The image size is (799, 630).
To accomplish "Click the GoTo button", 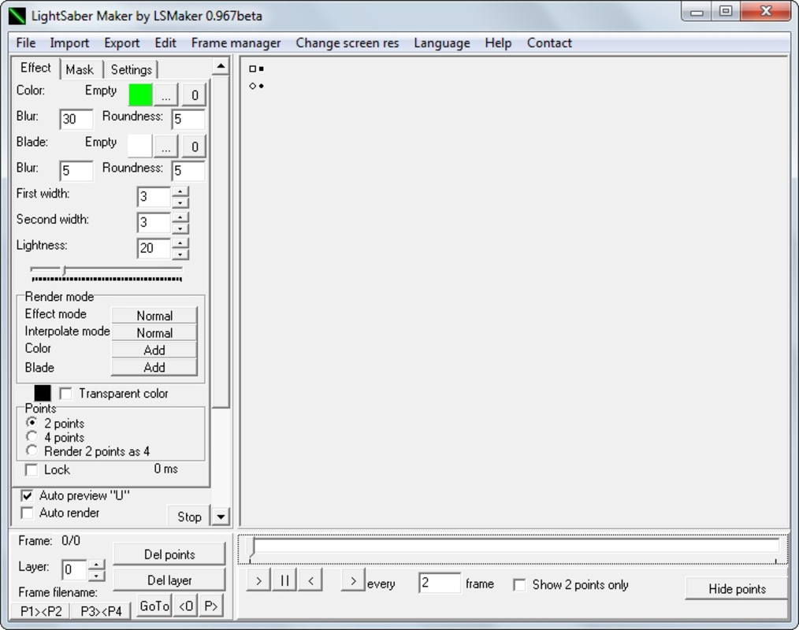I will tap(154, 606).
